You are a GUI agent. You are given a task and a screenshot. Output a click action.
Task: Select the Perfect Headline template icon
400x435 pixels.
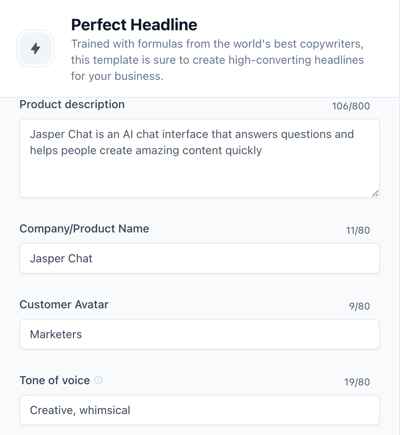[35, 48]
